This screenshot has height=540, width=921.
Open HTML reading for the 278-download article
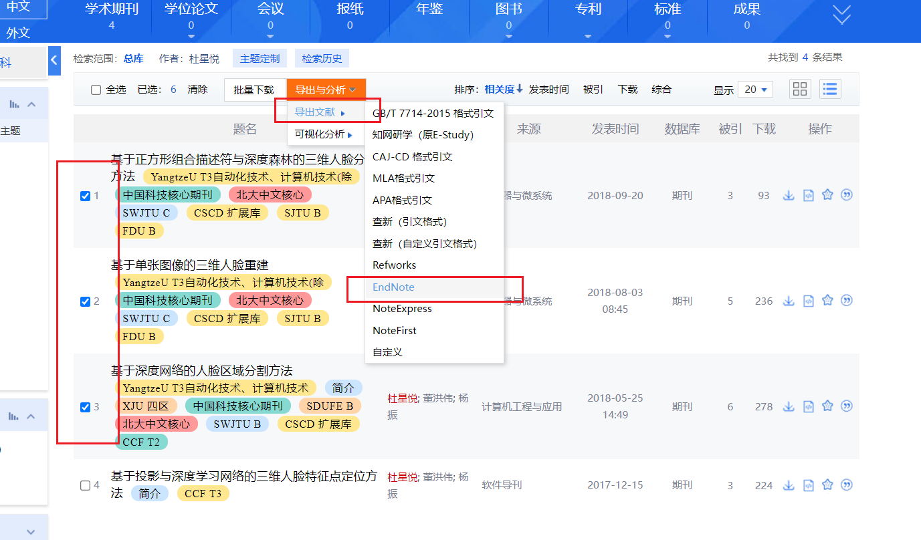[x=808, y=406]
